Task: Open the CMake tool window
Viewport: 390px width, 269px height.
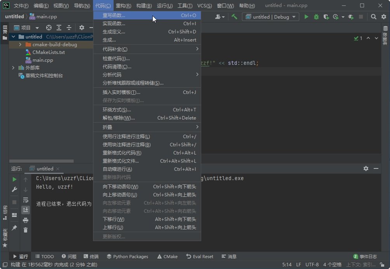Action: (x=167, y=256)
